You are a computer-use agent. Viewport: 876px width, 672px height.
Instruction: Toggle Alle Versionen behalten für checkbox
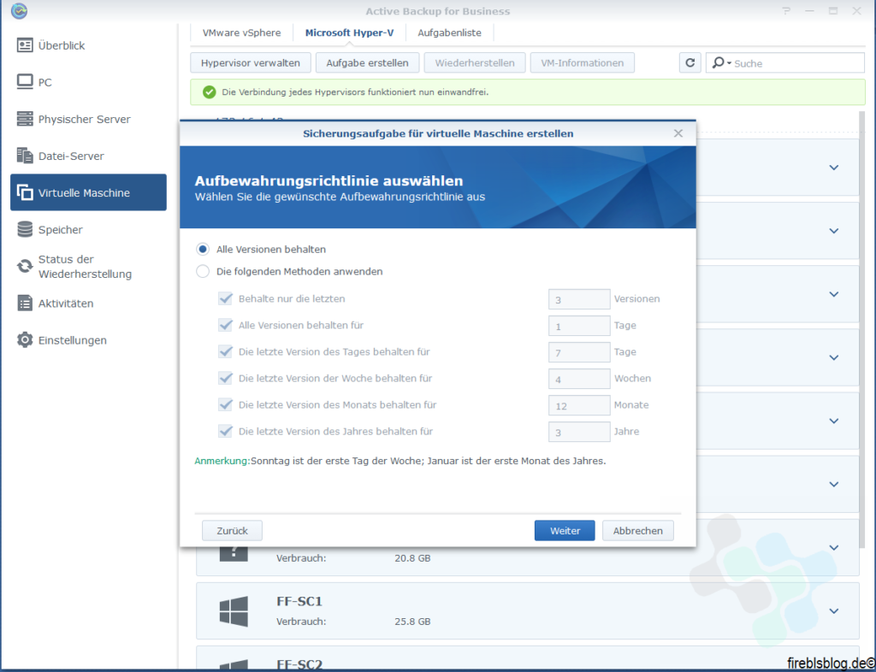[x=225, y=325]
